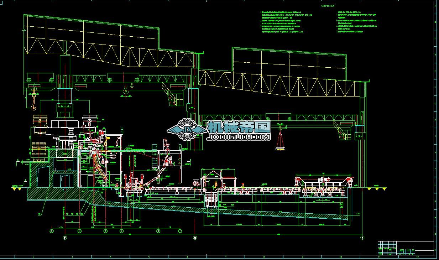Select bottom border zone number 10
The height and width of the screenshot is (260, 439).
tap(341, 257)
